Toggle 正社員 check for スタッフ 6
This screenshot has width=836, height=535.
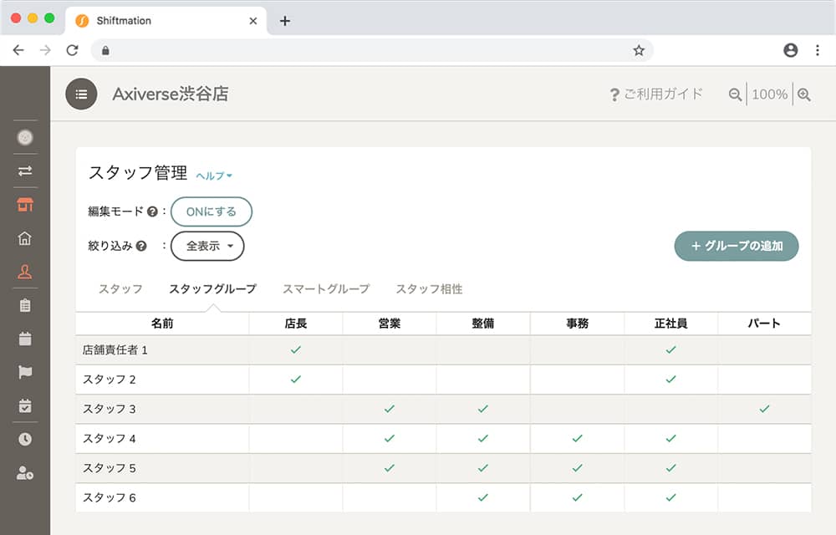pyautogui.click(x=670, y=497)
